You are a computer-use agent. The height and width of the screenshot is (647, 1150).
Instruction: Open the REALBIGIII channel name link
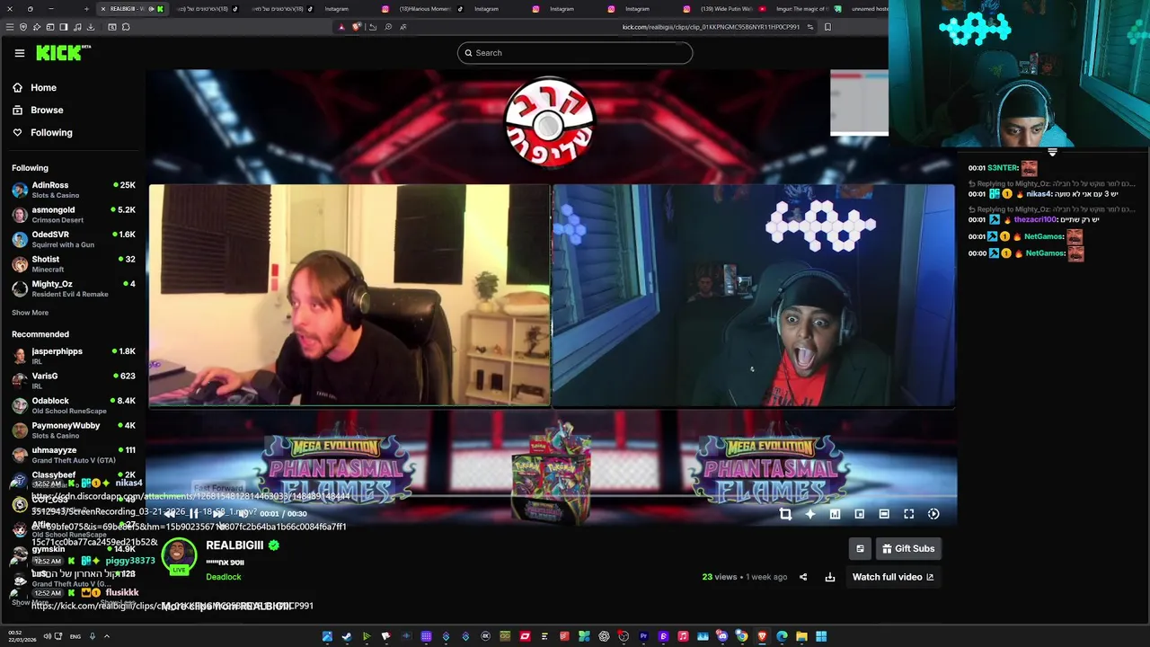(234, 545)
